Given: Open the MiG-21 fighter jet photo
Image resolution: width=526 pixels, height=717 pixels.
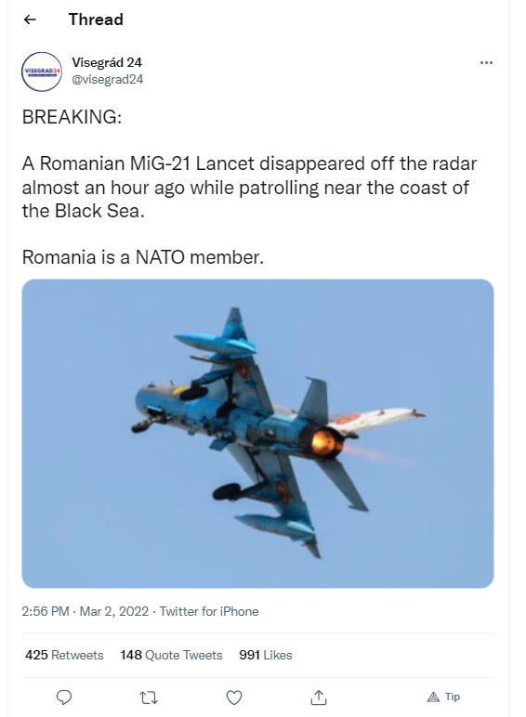Looking at the screenshot, I should (x=257, y=434).
